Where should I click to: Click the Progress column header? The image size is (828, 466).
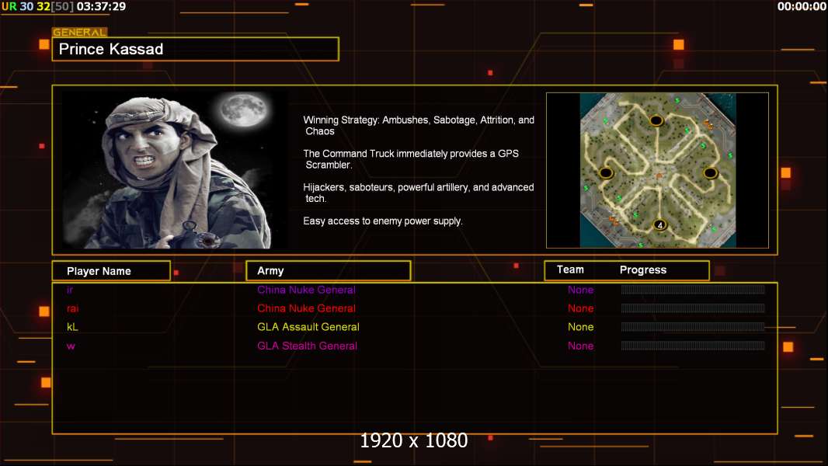click(x=642, y=270)
